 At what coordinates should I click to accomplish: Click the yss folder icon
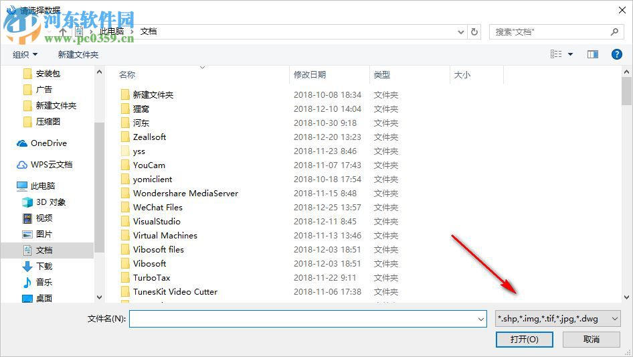point(125,151)
